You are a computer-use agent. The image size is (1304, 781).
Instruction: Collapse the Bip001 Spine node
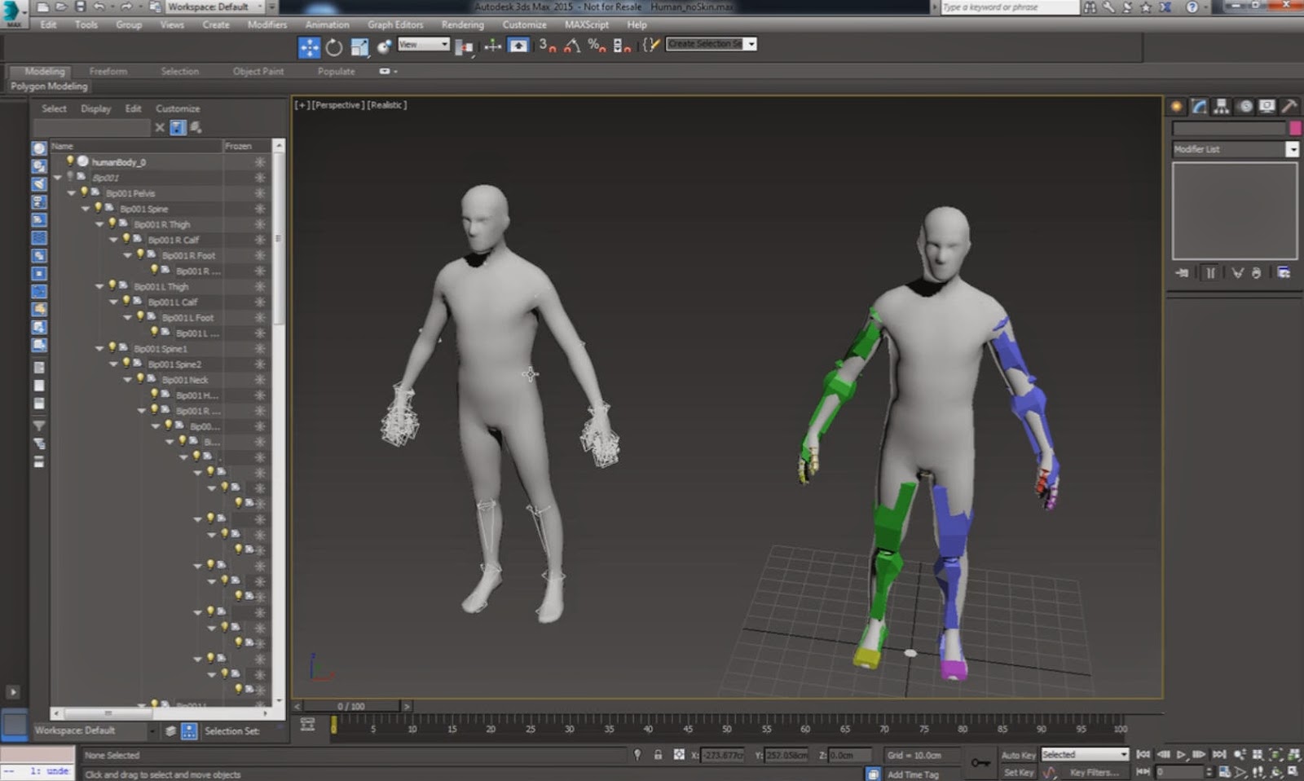pos(86,209)
